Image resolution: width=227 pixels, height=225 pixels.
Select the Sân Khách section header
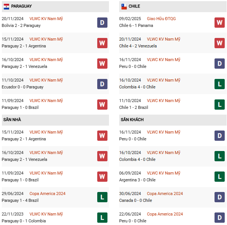pos(173,120)
